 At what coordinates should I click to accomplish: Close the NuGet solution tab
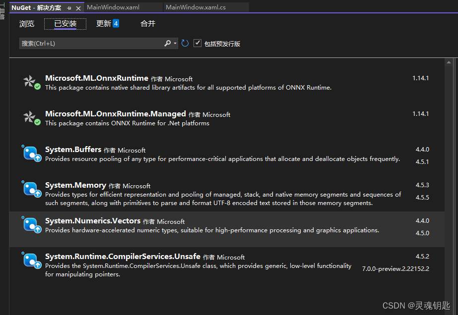(x=78, y=8)
